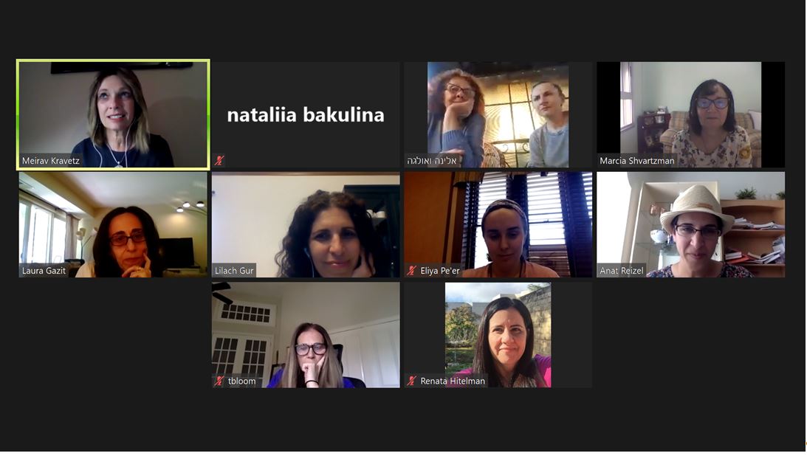807x456 pixels.
Task: Click the Anat Reizel name label
Action: click(x=621, y=271)
